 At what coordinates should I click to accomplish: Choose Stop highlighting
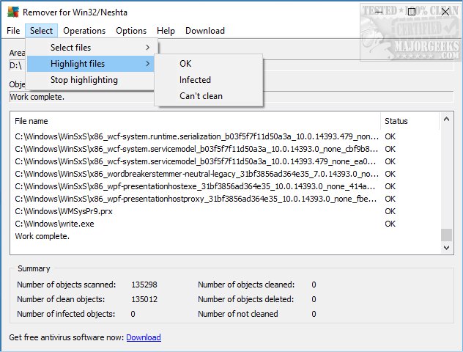tap(90, 80)
